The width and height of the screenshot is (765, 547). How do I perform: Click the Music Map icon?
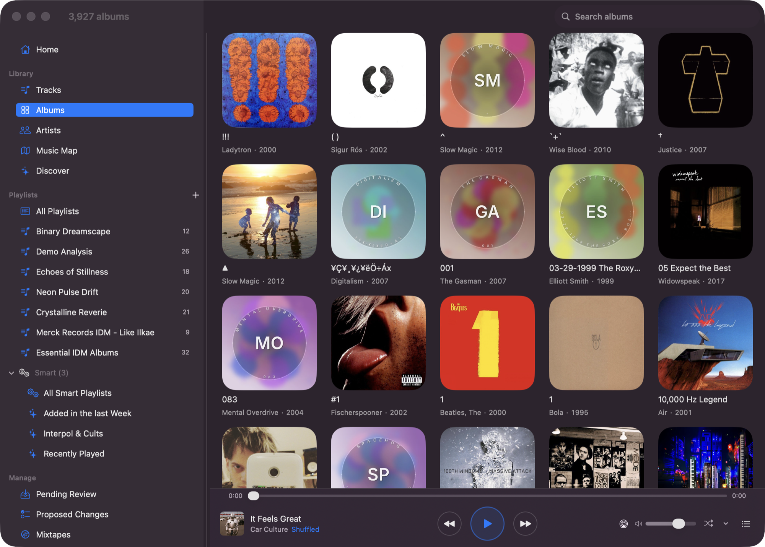[25, 151]
